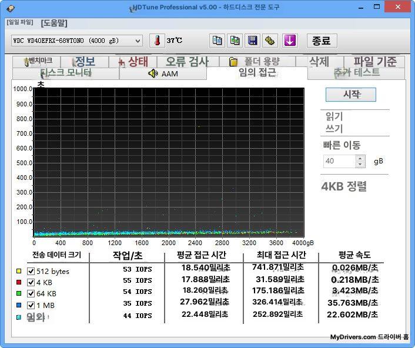Disable the 1 MB transfer size checkbox
Image resolution: width=415 pixels, height=348 pixels.
(31, 304)
